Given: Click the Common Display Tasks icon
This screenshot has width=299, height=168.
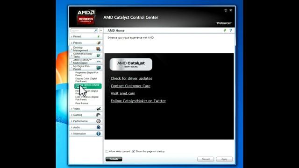Looking at the screenshot, I should [x=99, y=55].
